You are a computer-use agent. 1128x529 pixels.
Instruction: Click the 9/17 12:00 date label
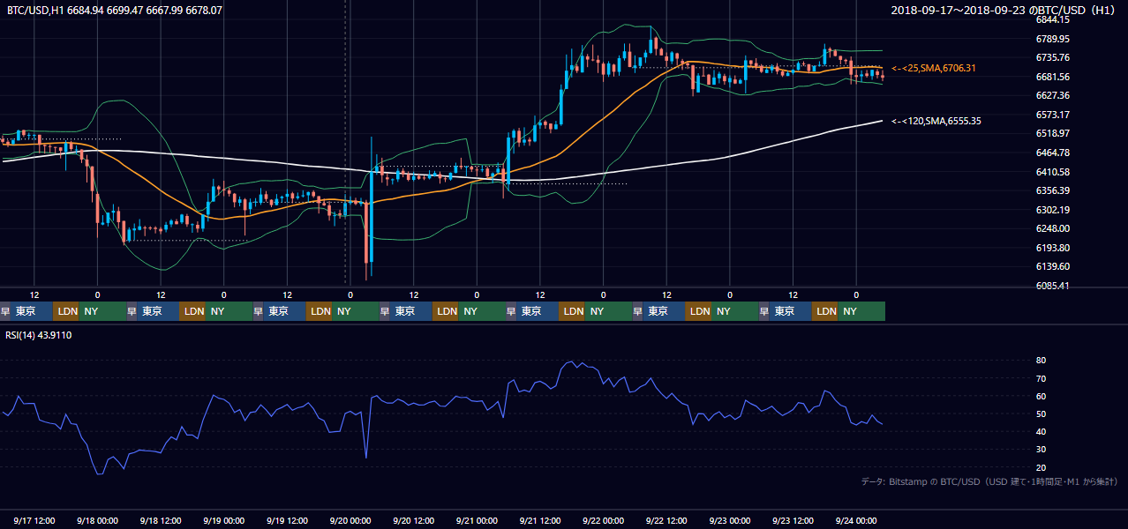click(34, 520)
